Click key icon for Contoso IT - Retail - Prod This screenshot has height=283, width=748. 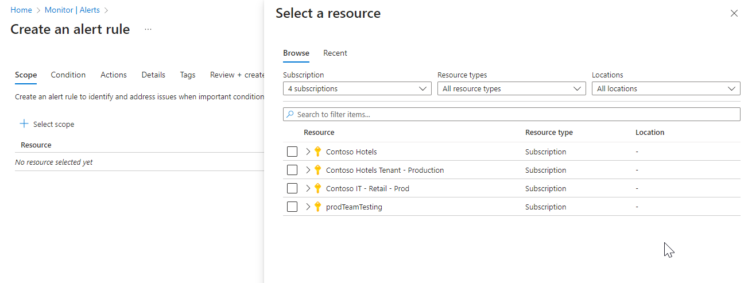pos(317,188)
